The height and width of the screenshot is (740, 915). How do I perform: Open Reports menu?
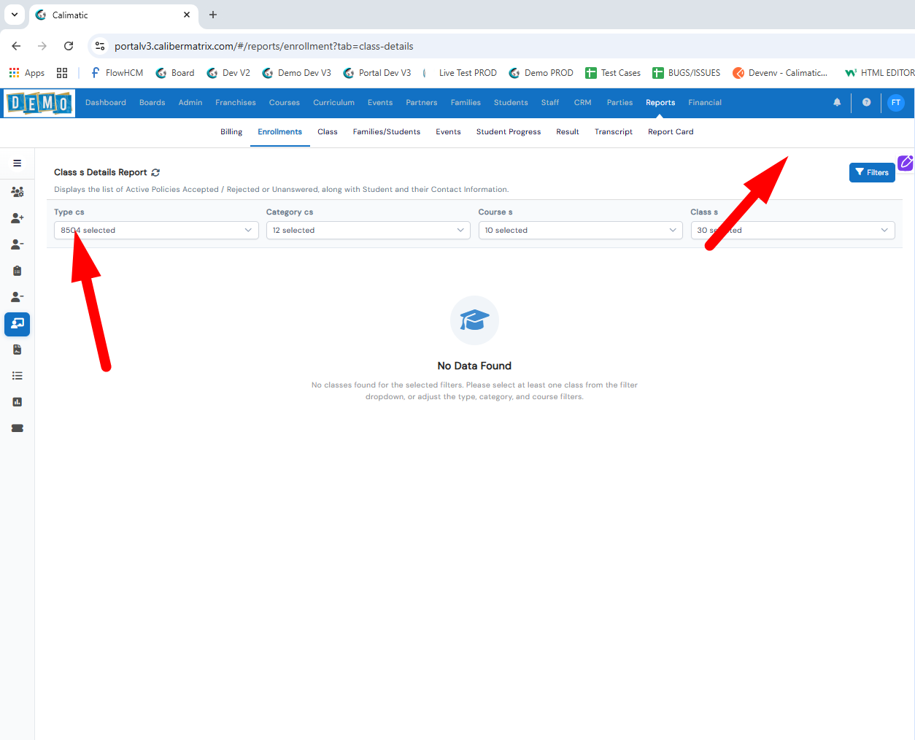660,103
